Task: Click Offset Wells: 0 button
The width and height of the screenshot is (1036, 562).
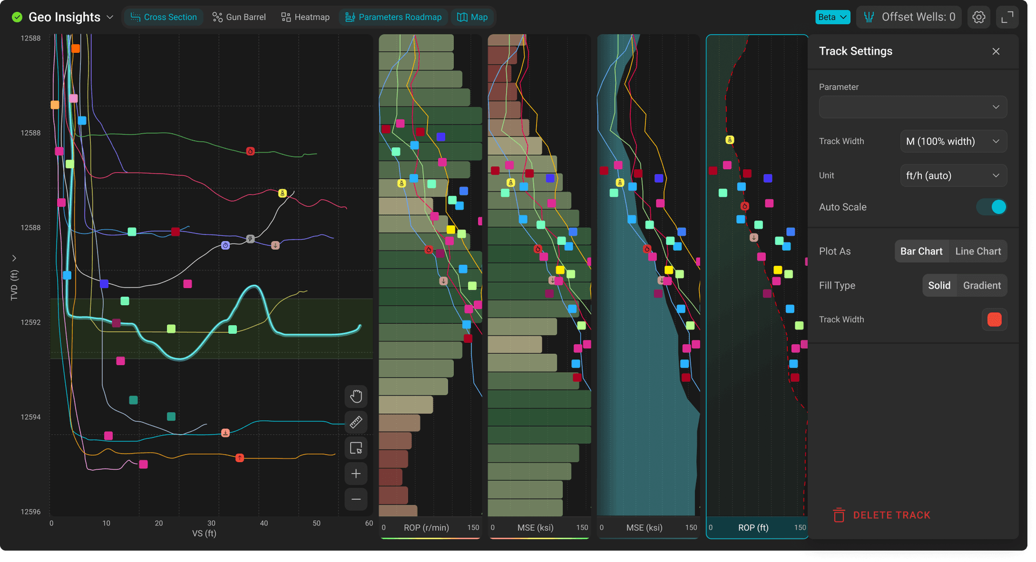Action: point(909,17)
